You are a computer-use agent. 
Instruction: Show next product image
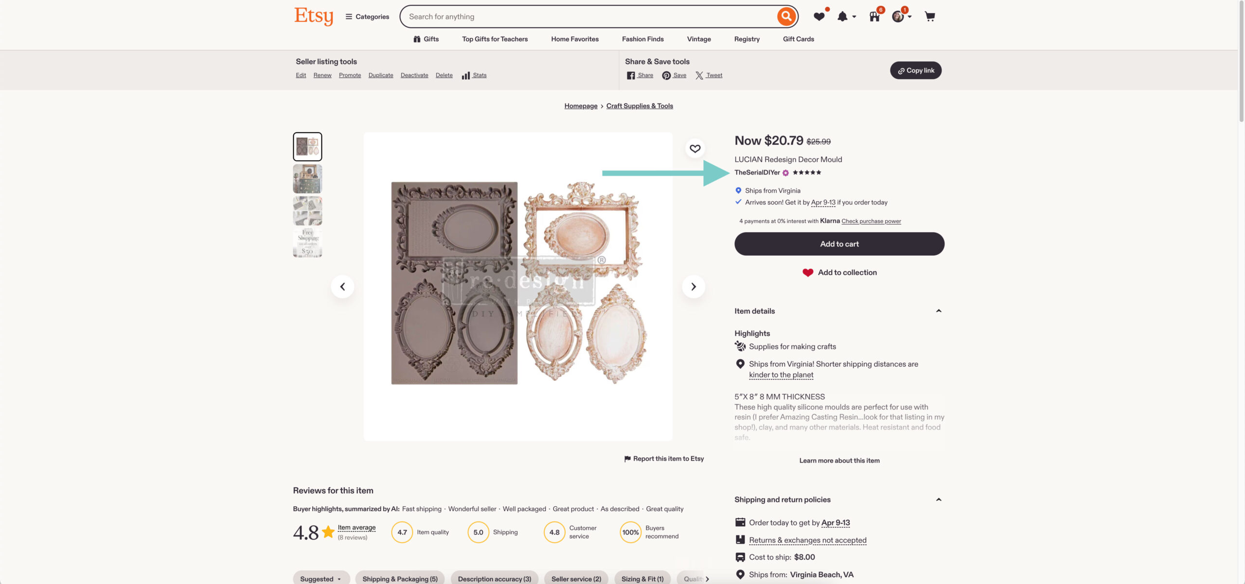coord(694,287)
